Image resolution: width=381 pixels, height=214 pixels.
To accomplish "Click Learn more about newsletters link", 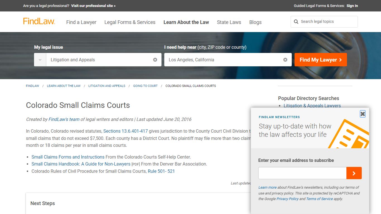I will (x=267, y=187).
